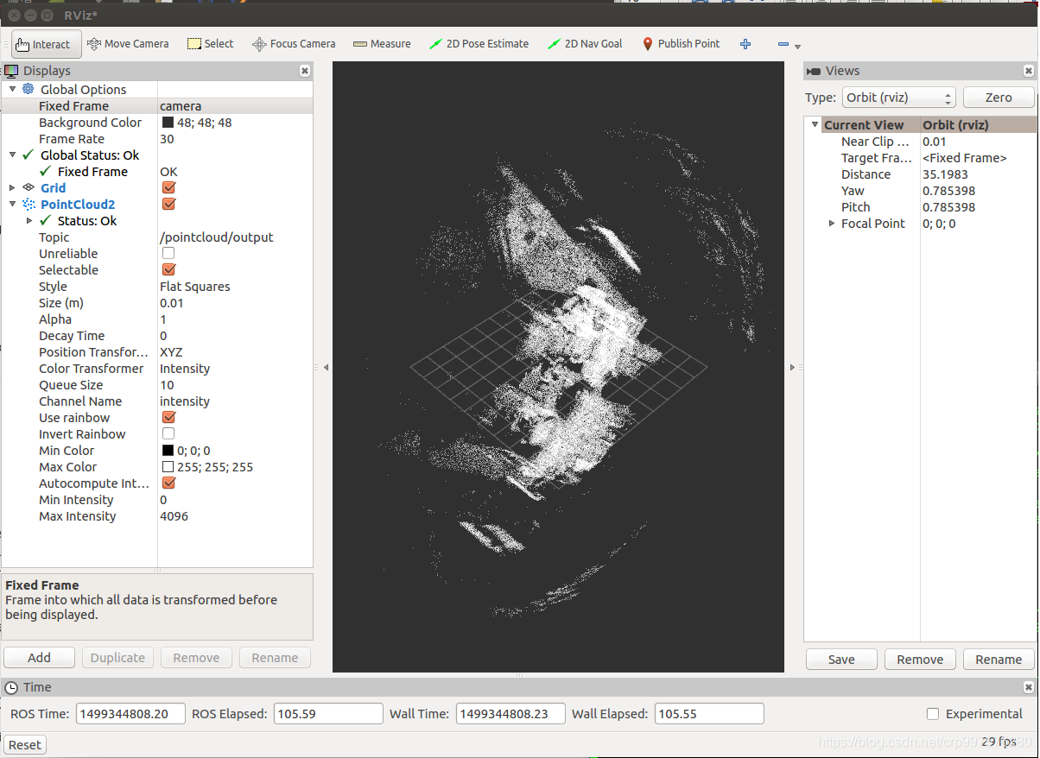
Task: Click the ROS Time field
Action: pos(131,714)
